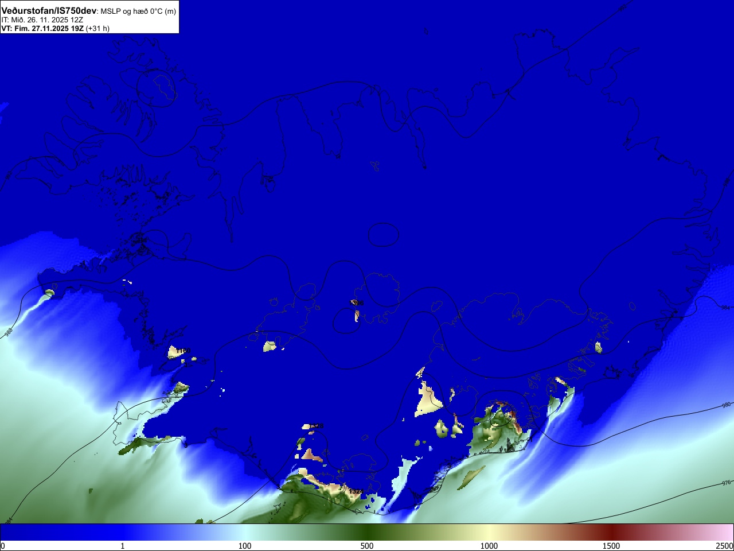
Task: Click the colorbar label '0'
Action: click(2, 546)
